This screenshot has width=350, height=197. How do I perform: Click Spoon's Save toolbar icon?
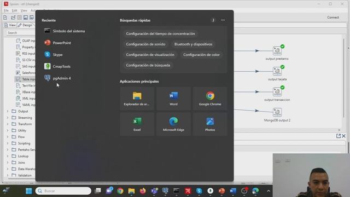click(26, 18)
